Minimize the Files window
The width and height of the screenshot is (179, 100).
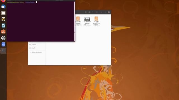[101, 12]
